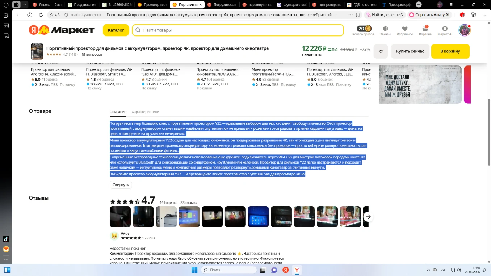The width and height of the screenshot is (491, 276).
Task: Add product to favorites with heart button
Action: pos(381,51)
